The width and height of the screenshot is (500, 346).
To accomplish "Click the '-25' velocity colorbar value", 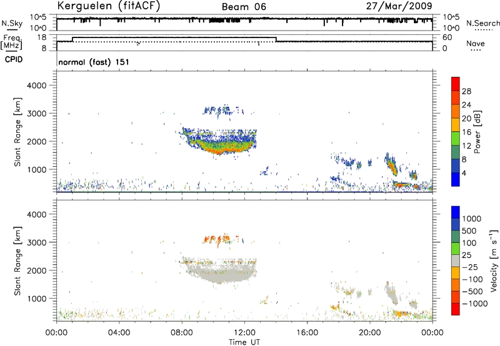I will pos(470,267).
